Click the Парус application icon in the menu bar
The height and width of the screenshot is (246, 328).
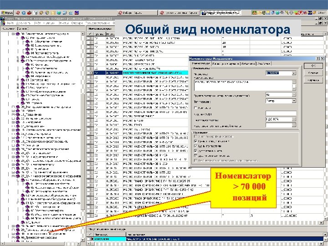point(3,23)
